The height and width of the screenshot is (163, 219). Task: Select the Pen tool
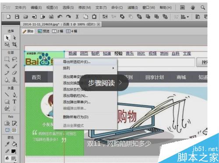coord(14,94)
